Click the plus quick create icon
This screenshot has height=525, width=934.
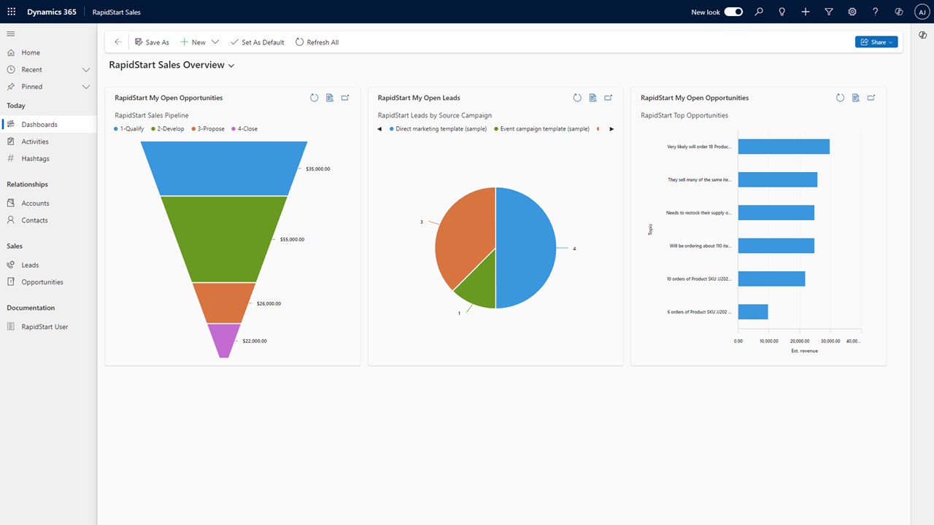pyautogui.click(x=806, y=12)
